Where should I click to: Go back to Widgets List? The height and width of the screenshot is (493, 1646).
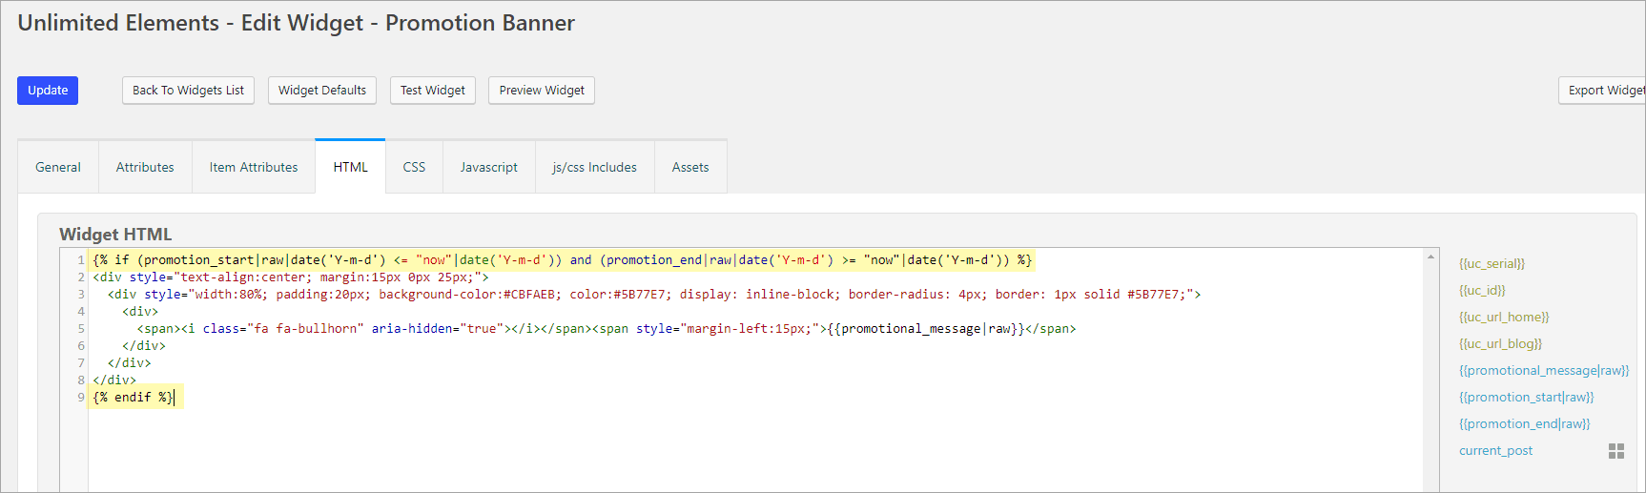[188, 91]
